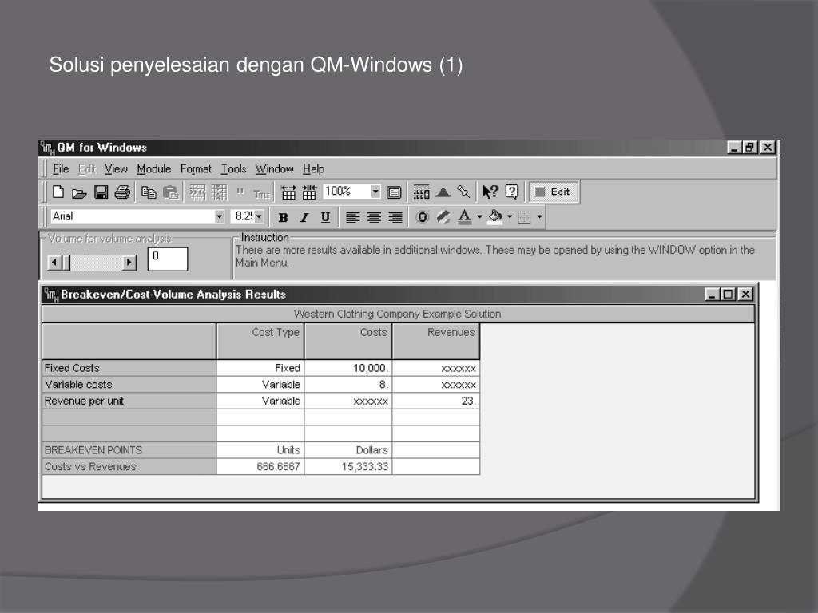Copy table with the copy icon

(x=149, y=193)
